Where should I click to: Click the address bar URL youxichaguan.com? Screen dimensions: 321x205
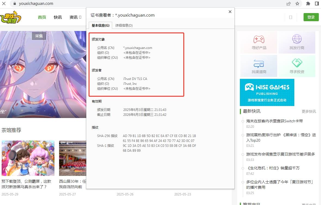point(36,4)
